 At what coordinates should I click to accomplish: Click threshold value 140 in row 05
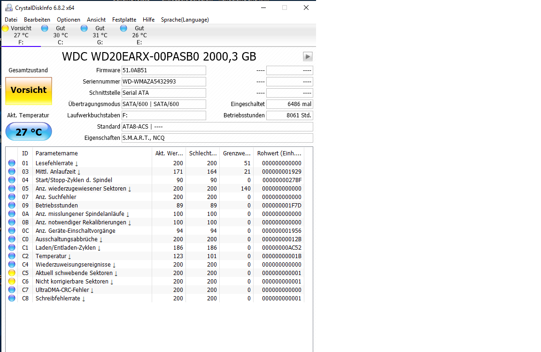(x=246, y=189)
